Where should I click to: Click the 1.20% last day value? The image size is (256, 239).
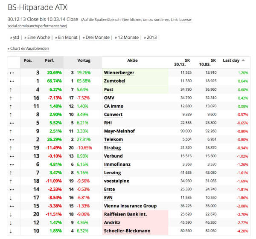(243, 73)
